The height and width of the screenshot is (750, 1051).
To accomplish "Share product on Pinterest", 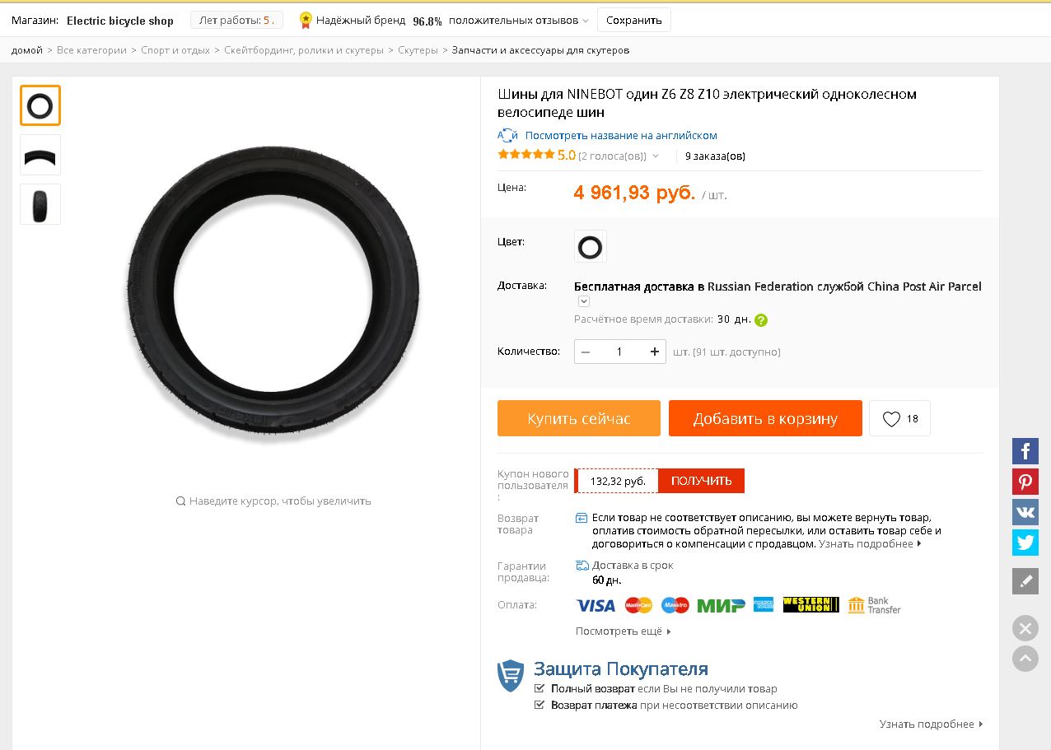I will [x=1025, y=482].
